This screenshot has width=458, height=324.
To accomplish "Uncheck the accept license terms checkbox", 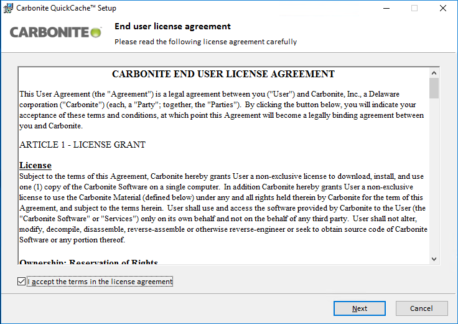I will click(x=22, y=282).
